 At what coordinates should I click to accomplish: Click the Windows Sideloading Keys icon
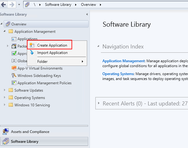click(x=14, y=75)
